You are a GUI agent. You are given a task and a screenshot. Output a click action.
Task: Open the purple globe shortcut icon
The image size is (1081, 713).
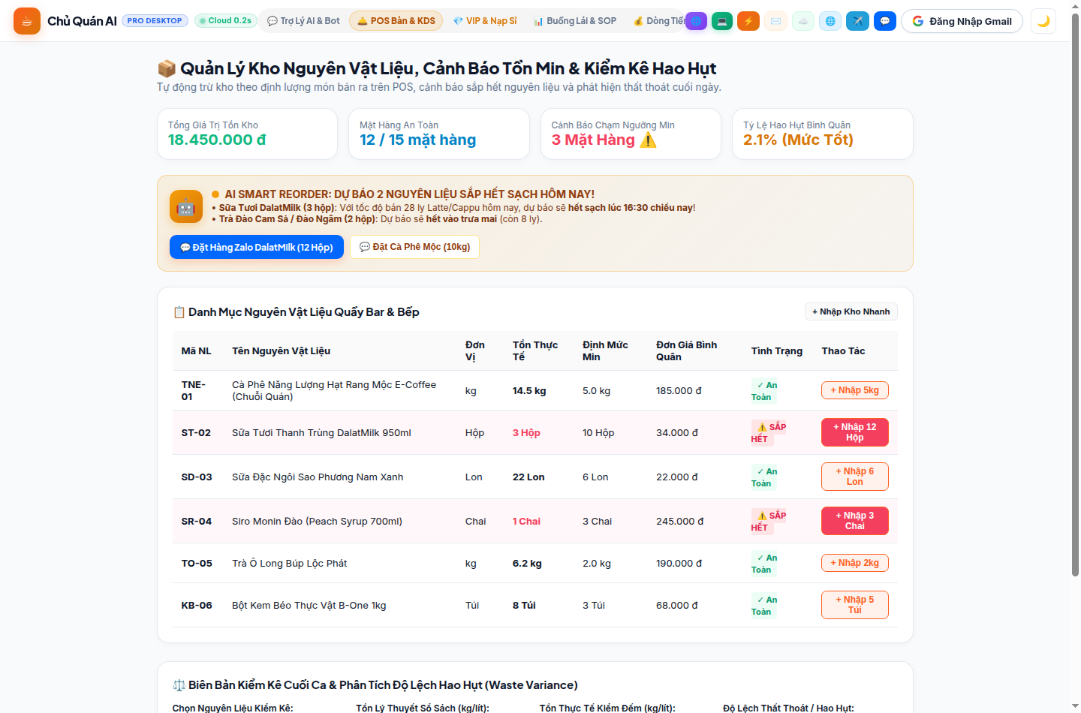697,21
